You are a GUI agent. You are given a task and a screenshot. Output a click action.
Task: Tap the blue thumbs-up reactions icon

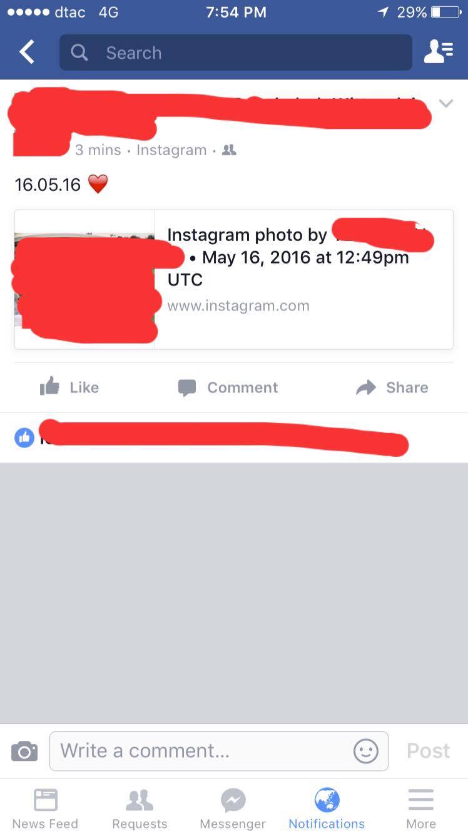24,438
